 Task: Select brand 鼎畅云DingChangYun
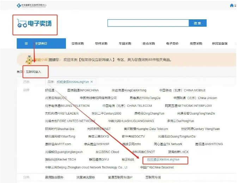149,113
